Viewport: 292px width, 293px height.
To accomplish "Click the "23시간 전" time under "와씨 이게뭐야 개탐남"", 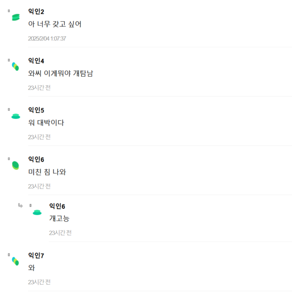I will pyautogui.click(x=39, y=87).
